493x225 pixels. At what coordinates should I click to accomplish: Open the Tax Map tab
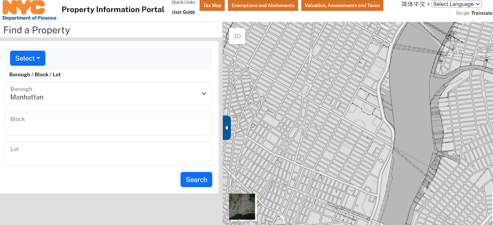pos(212,6)
